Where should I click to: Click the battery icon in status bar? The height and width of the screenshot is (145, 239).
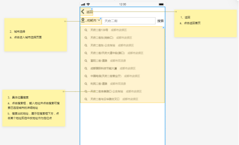[x=161, y=4]
